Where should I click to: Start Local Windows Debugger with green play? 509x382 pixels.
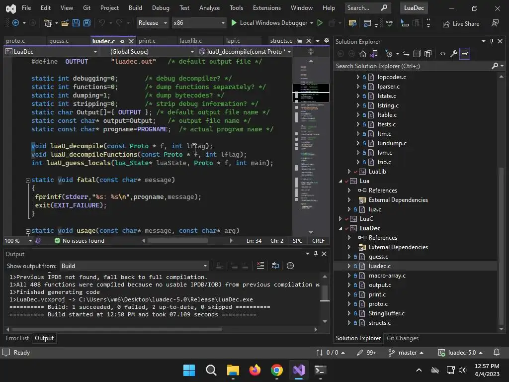point(234,23)
